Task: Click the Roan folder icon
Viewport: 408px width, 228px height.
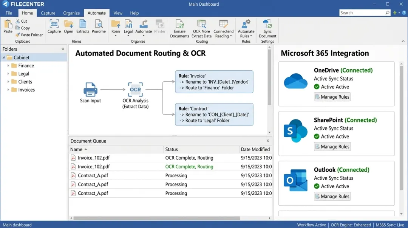Action: tap(116, 24)
